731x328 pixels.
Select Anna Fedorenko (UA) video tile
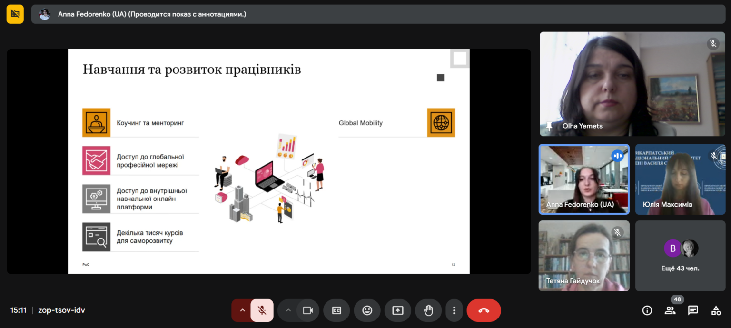pos(584,179)
